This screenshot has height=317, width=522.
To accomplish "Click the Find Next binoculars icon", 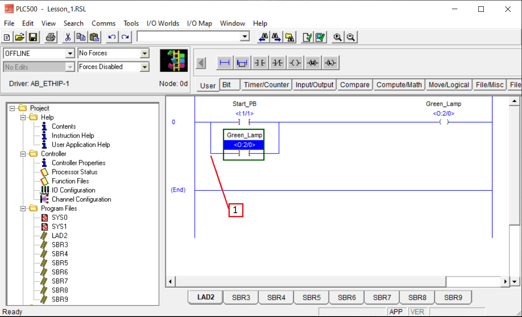I will click(x=276, y=37).
